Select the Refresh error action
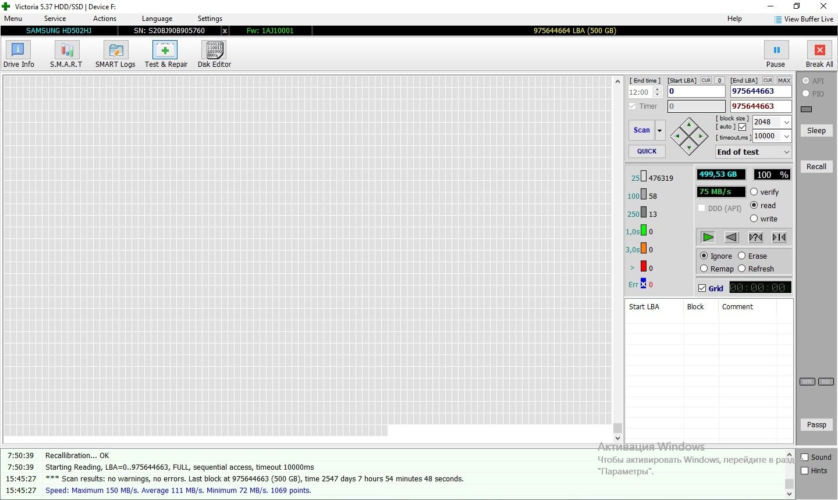Screen dimensions: 838x500 point(741,269)
